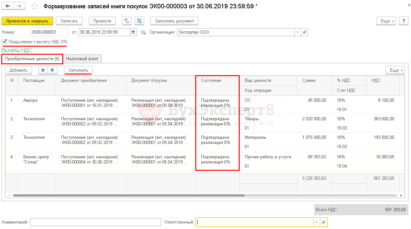The width and height of the screenshot is (411, 229).
Task: Click the forward navigation arrow
Action: point(19,6)
